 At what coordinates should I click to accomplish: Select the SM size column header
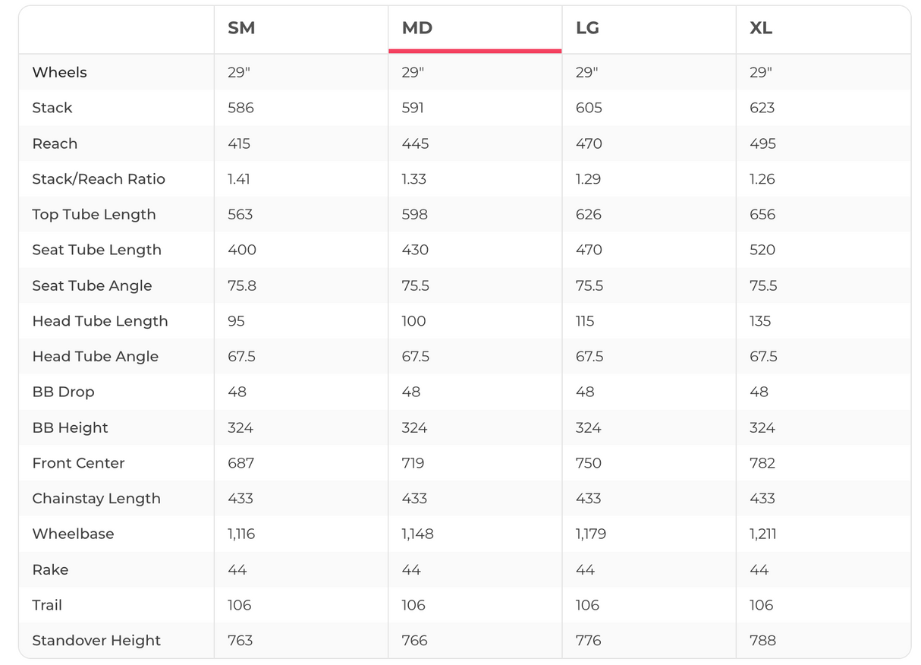pos(241,28)
